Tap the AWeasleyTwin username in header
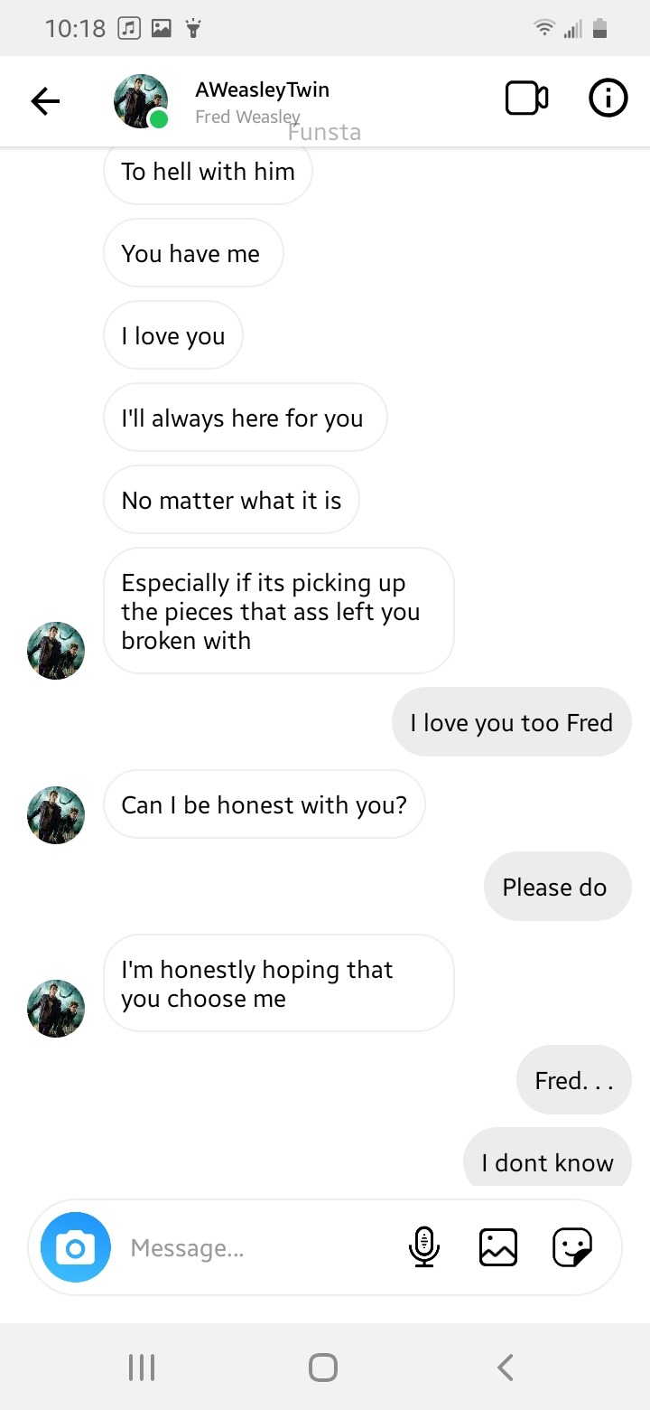 262,90
